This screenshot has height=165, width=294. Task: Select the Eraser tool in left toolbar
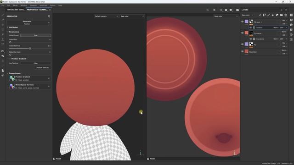[3, 20]
